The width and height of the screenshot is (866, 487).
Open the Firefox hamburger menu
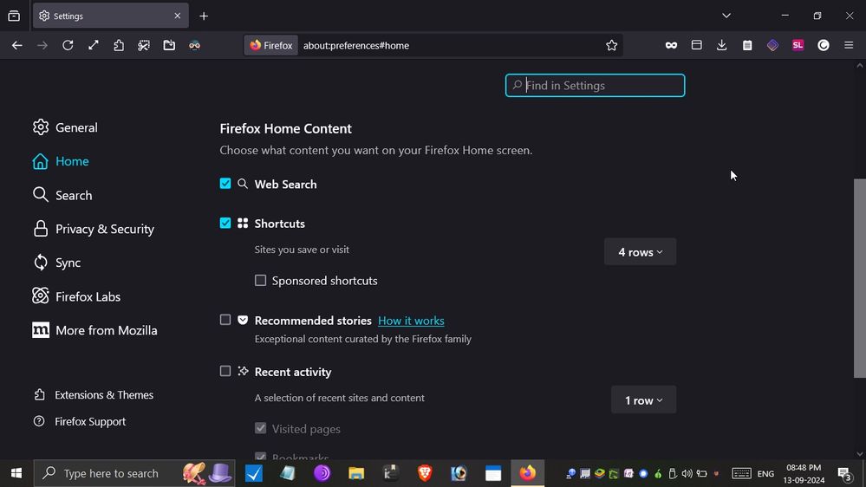pos(849,45)
